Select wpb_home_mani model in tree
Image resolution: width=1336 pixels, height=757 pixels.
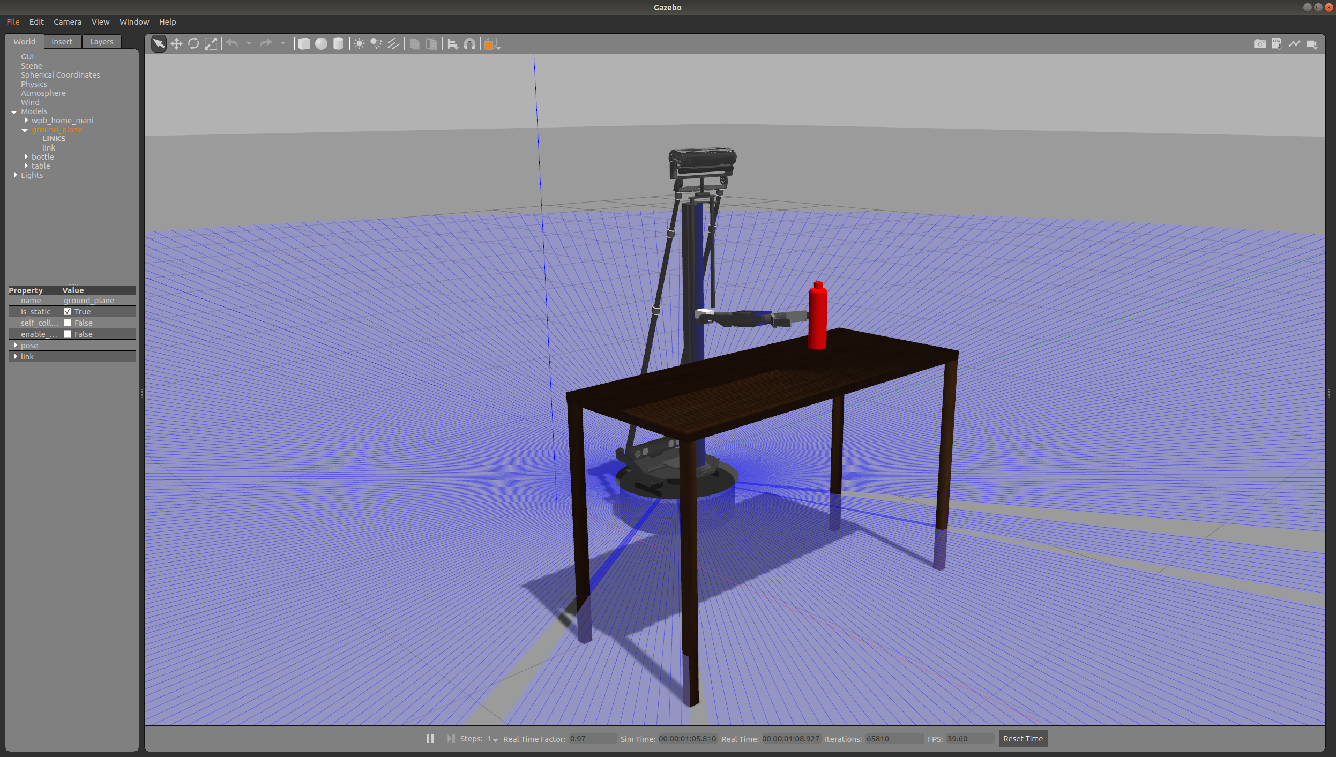click(62, 121)
